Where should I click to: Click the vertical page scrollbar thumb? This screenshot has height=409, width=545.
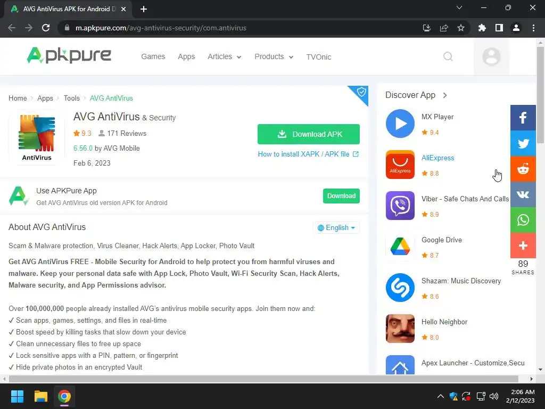[541, 95]
